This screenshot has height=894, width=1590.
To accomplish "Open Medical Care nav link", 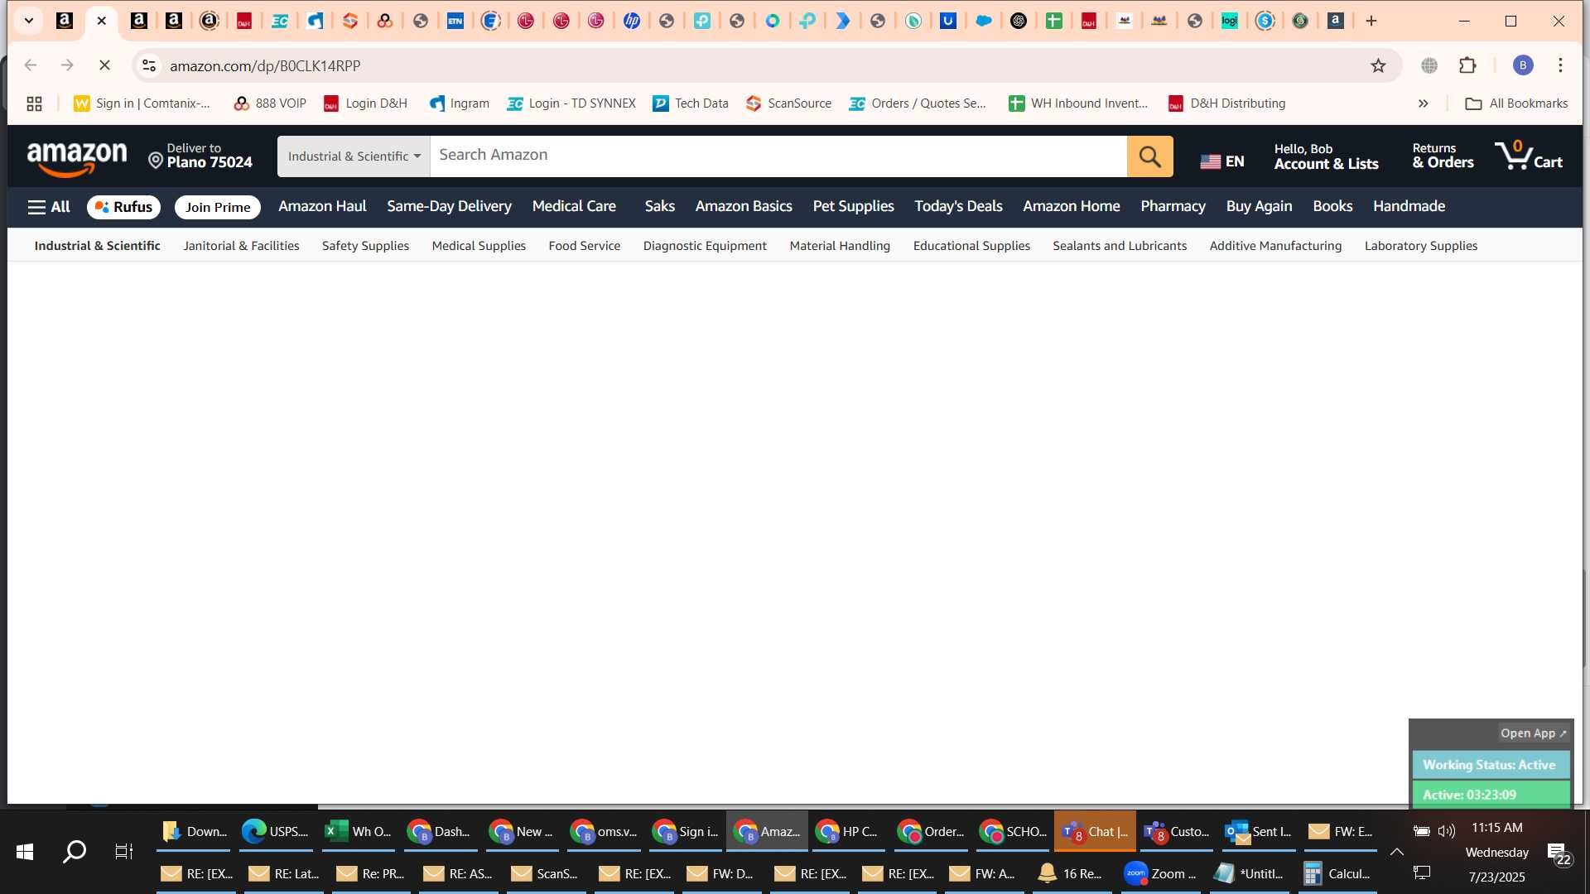I will click(x=574, y=206).
